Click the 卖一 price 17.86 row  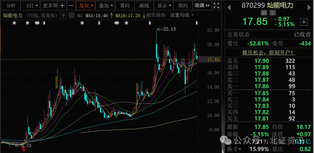(269, 87)
